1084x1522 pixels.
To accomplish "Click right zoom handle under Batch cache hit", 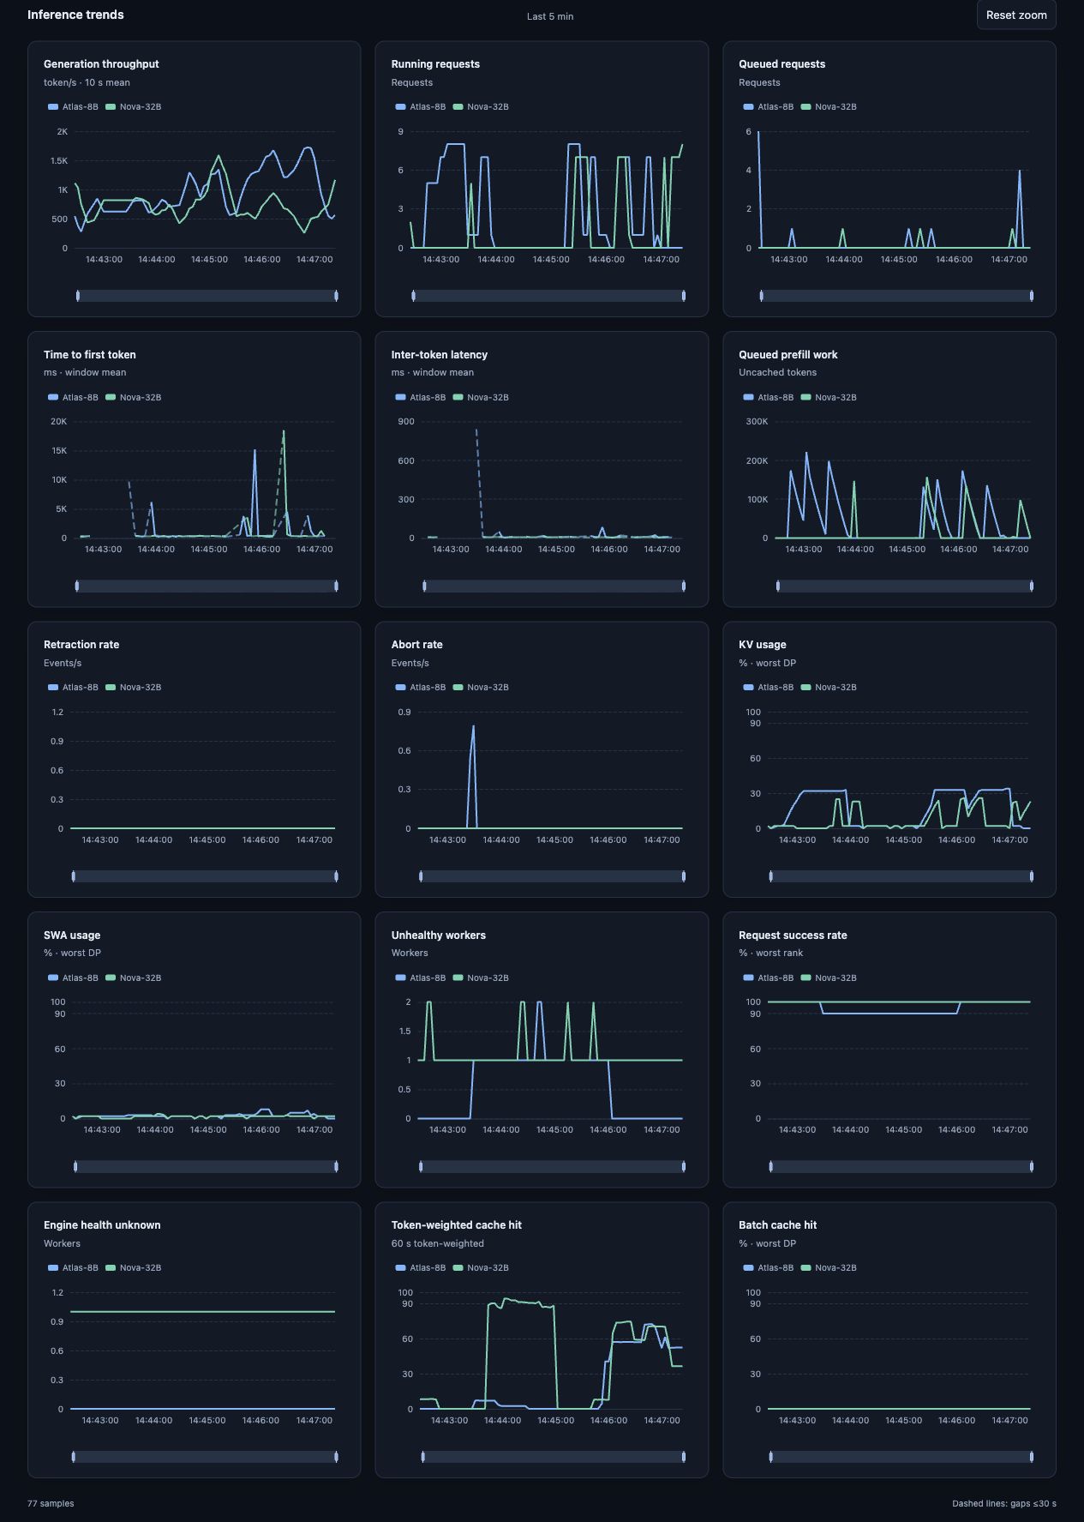I will [1032, 1457].
